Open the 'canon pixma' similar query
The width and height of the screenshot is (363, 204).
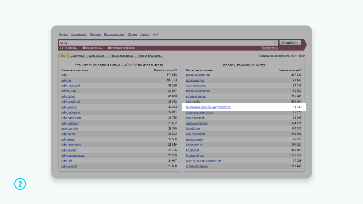[194, 145]
